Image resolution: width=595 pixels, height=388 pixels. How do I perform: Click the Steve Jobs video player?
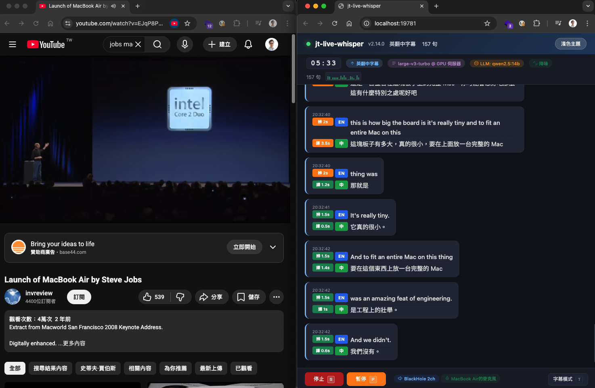145,139
